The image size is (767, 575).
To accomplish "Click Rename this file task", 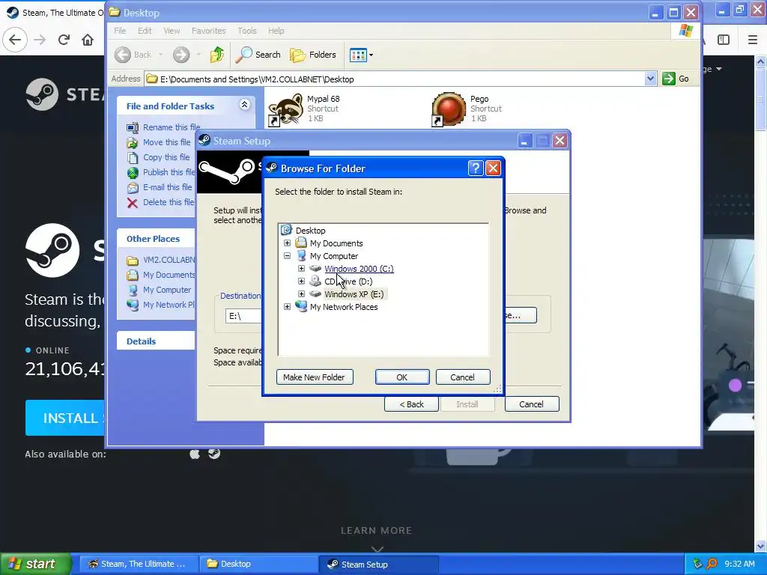I will point(163,127).
